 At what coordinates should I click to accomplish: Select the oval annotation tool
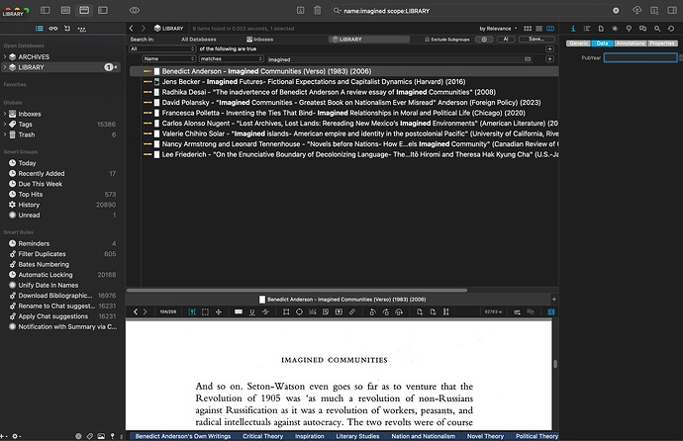click(x=299, y=311)
